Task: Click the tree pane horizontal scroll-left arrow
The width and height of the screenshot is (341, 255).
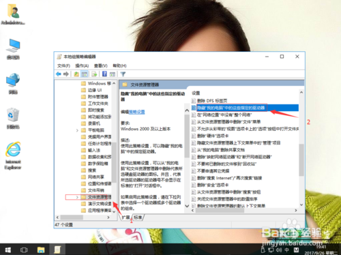Action: (57, 217)
